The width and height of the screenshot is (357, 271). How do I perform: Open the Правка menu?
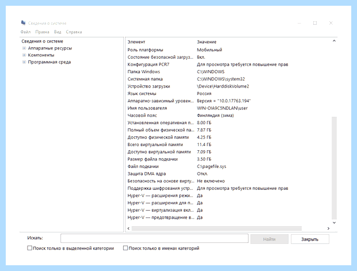[43, 32]
